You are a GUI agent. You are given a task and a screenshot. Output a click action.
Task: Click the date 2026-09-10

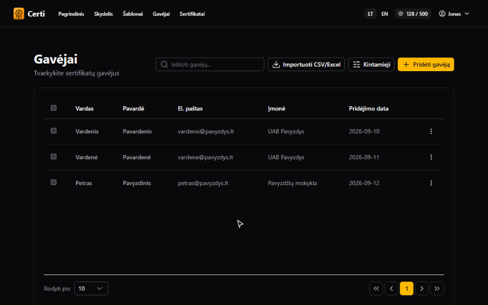pos(364,131)
